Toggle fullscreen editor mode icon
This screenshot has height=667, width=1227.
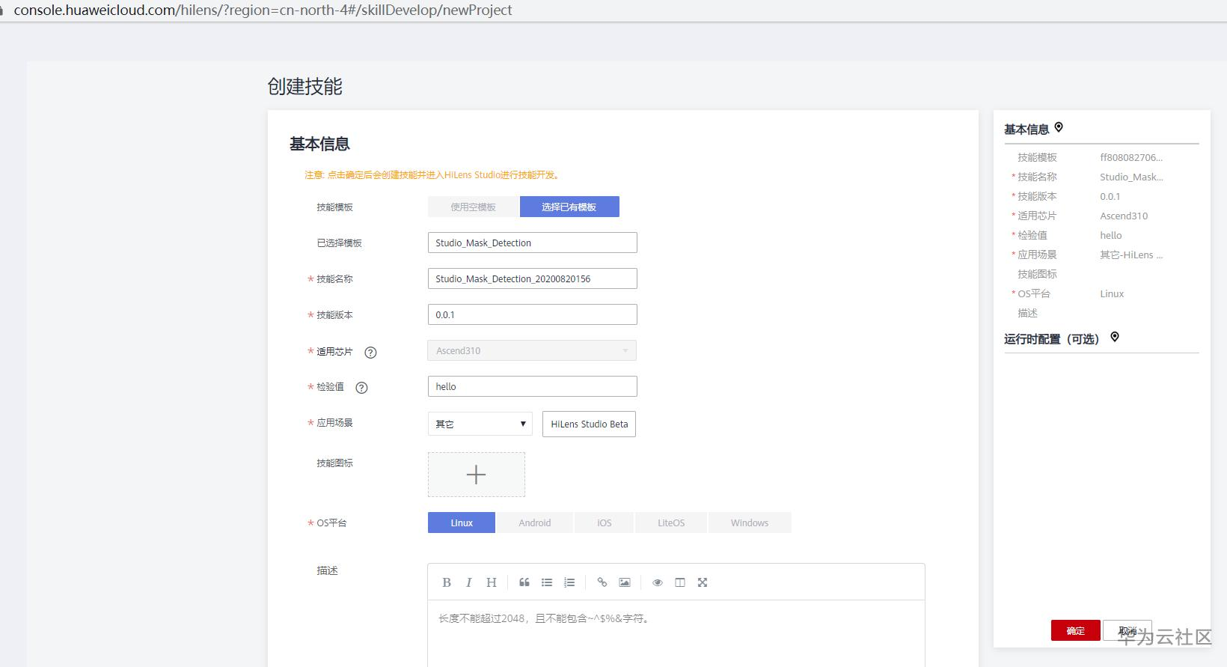point(703,582)
